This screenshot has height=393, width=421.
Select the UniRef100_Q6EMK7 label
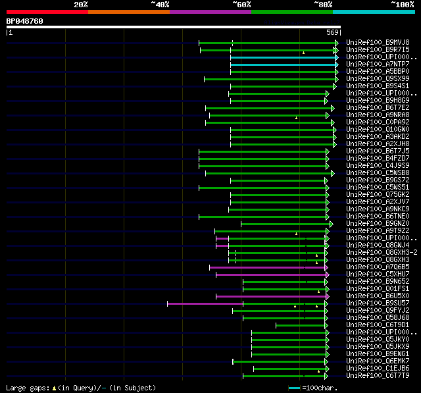pyautogui.click(x=378, y=361)
